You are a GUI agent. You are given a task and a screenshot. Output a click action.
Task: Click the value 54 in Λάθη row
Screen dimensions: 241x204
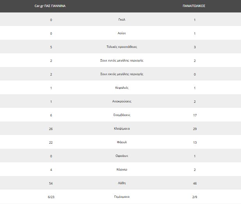coord(51,183)
